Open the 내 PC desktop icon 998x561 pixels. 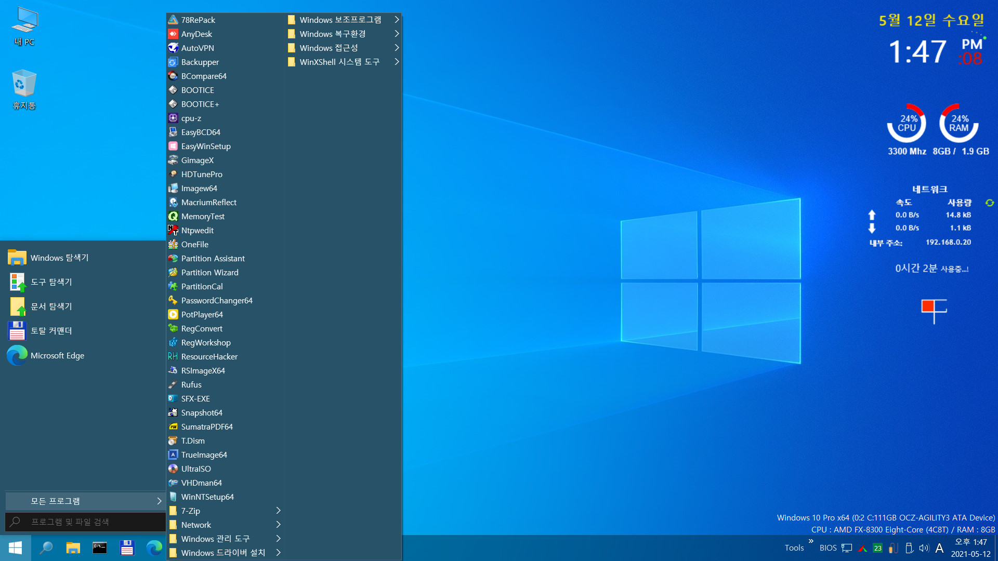coord(24,27)
